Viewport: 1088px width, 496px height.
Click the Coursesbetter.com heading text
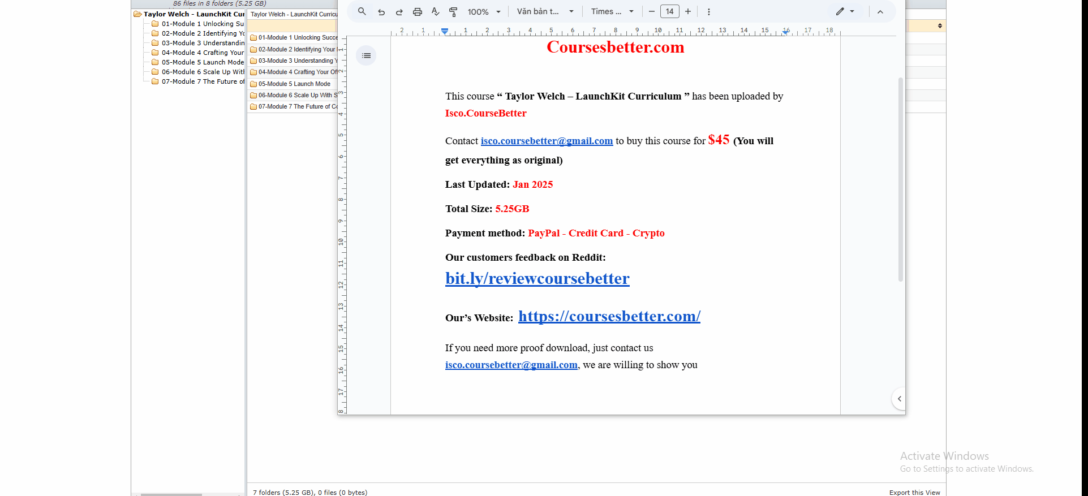616,47
